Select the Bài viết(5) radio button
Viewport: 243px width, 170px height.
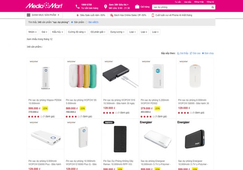[87, 22]
